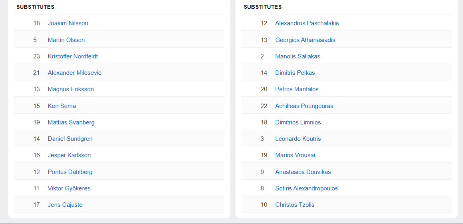463x224 pixels.
Task: Select Jesper Karlsson in the list
Action: [x=69, y=155]
